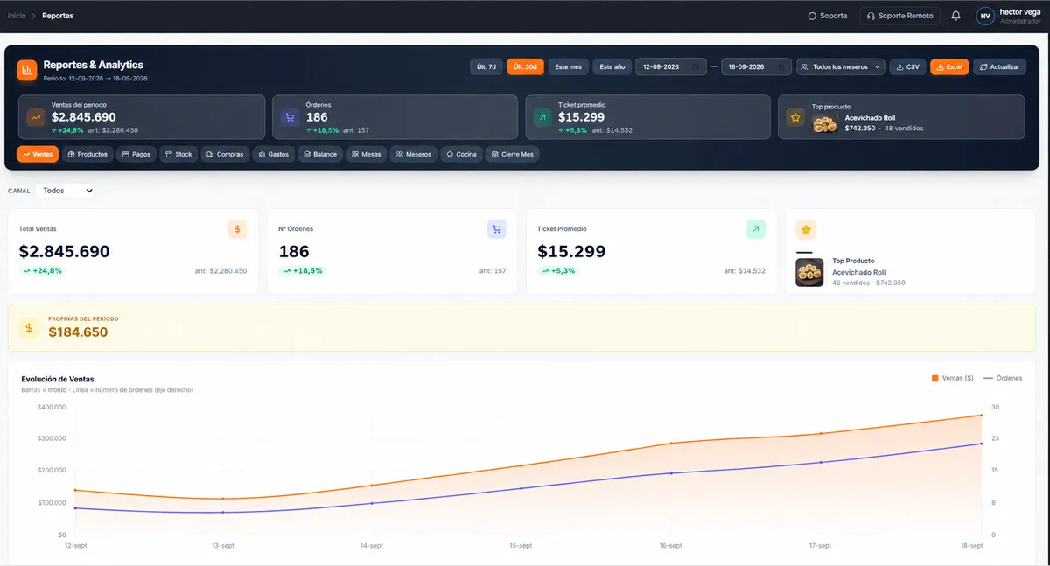The height and width of the screenshot is (566, 1050).
Task: Click the star icon in header Top producto card
Action: [795, 116]
